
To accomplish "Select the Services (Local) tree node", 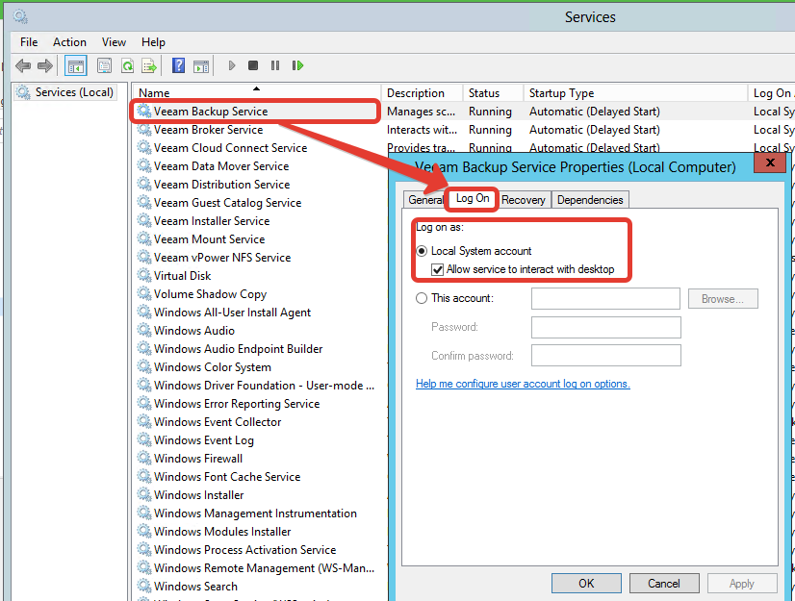I will click(x=65, y=92).
